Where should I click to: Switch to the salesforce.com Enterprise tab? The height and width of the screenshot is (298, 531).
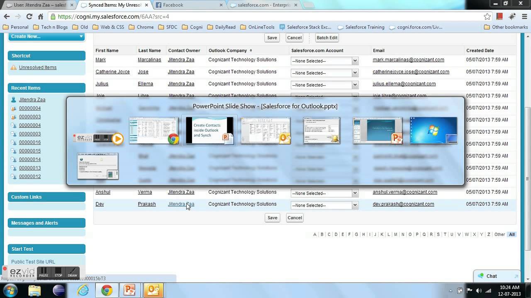tap(264, 5)
